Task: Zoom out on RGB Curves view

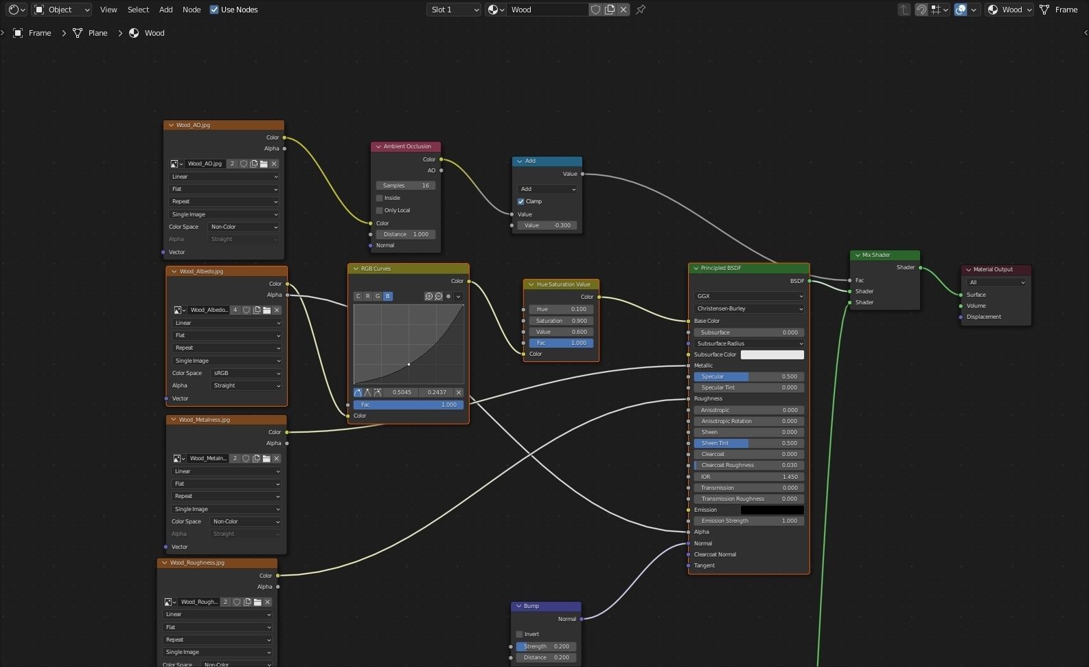Action: [438, 296]
